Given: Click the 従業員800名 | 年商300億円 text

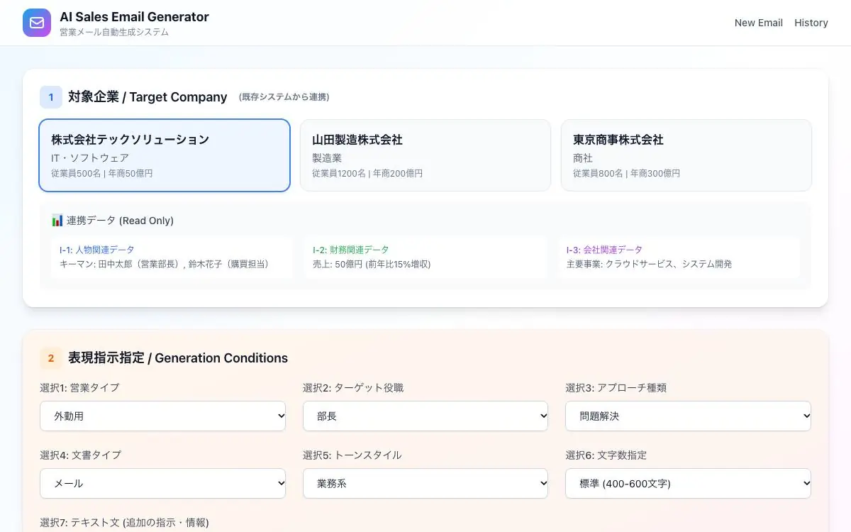Looking at the screenshot, I should pos(626,173).
